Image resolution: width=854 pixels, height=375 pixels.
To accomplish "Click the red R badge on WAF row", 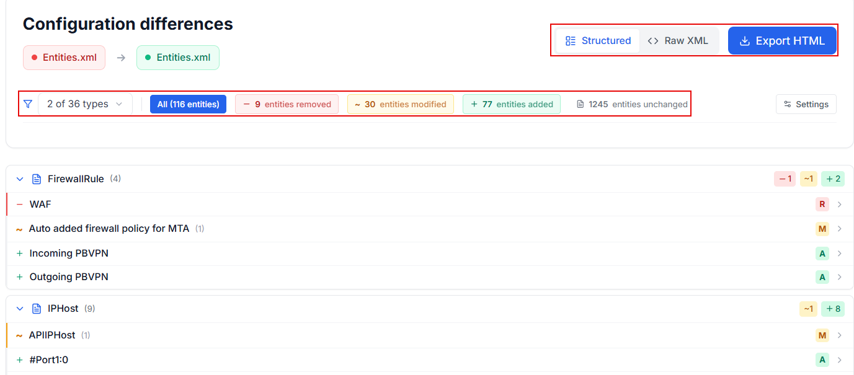I will (x=822, y=205).
